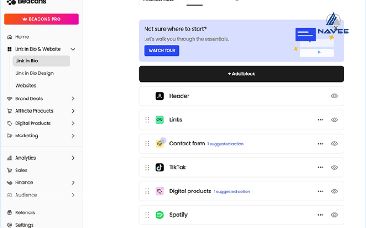The image size is (366, 228).
Task: Open more options for TikTok block
Action: (x=320, y=167)
